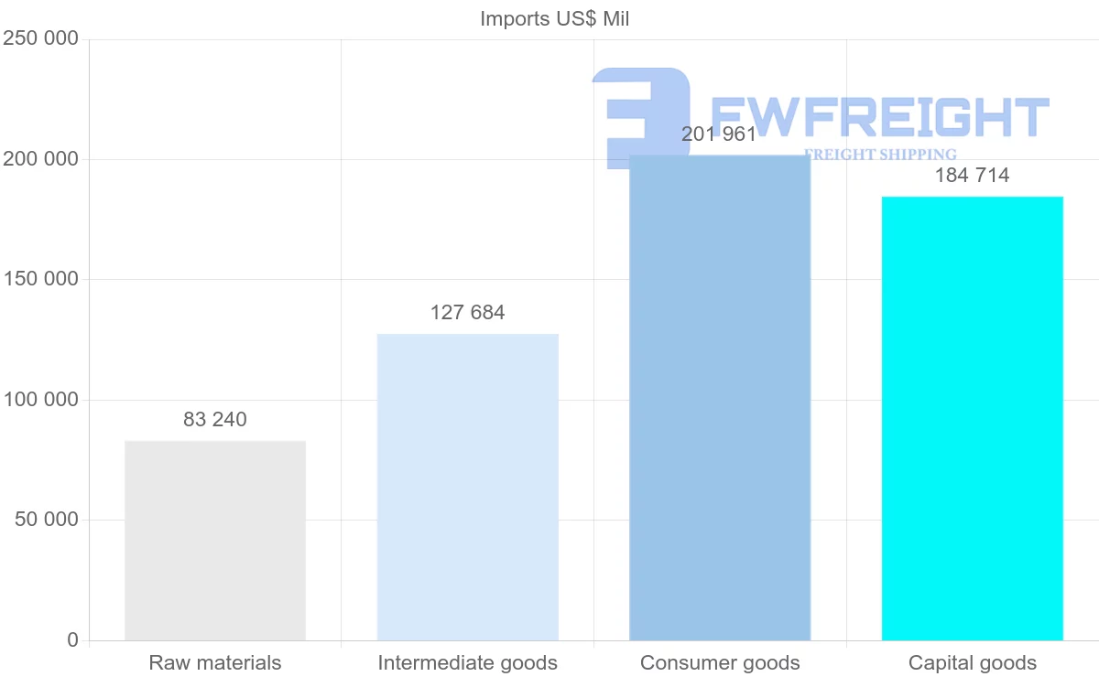The height and width of the screenshot is (698, 1099).
Task: Click the Capital goods axis label
Action: (972, 663)
